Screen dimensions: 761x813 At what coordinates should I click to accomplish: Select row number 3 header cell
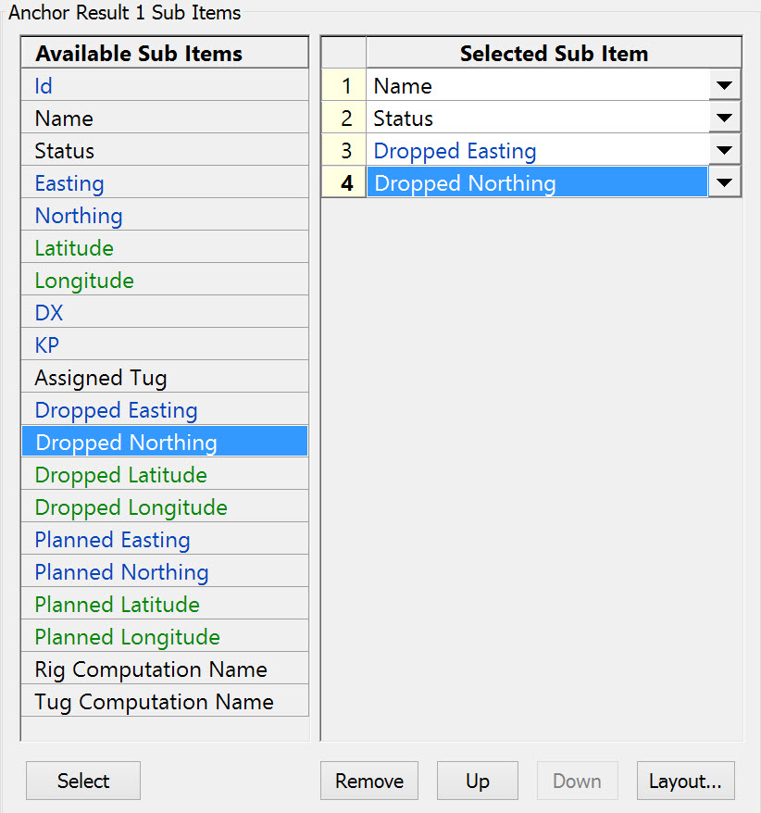(344, 151)
